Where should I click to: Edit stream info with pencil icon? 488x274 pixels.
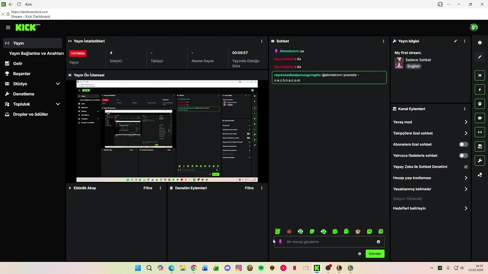(455, 41)
